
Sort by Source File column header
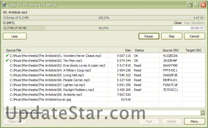[56, 50]
